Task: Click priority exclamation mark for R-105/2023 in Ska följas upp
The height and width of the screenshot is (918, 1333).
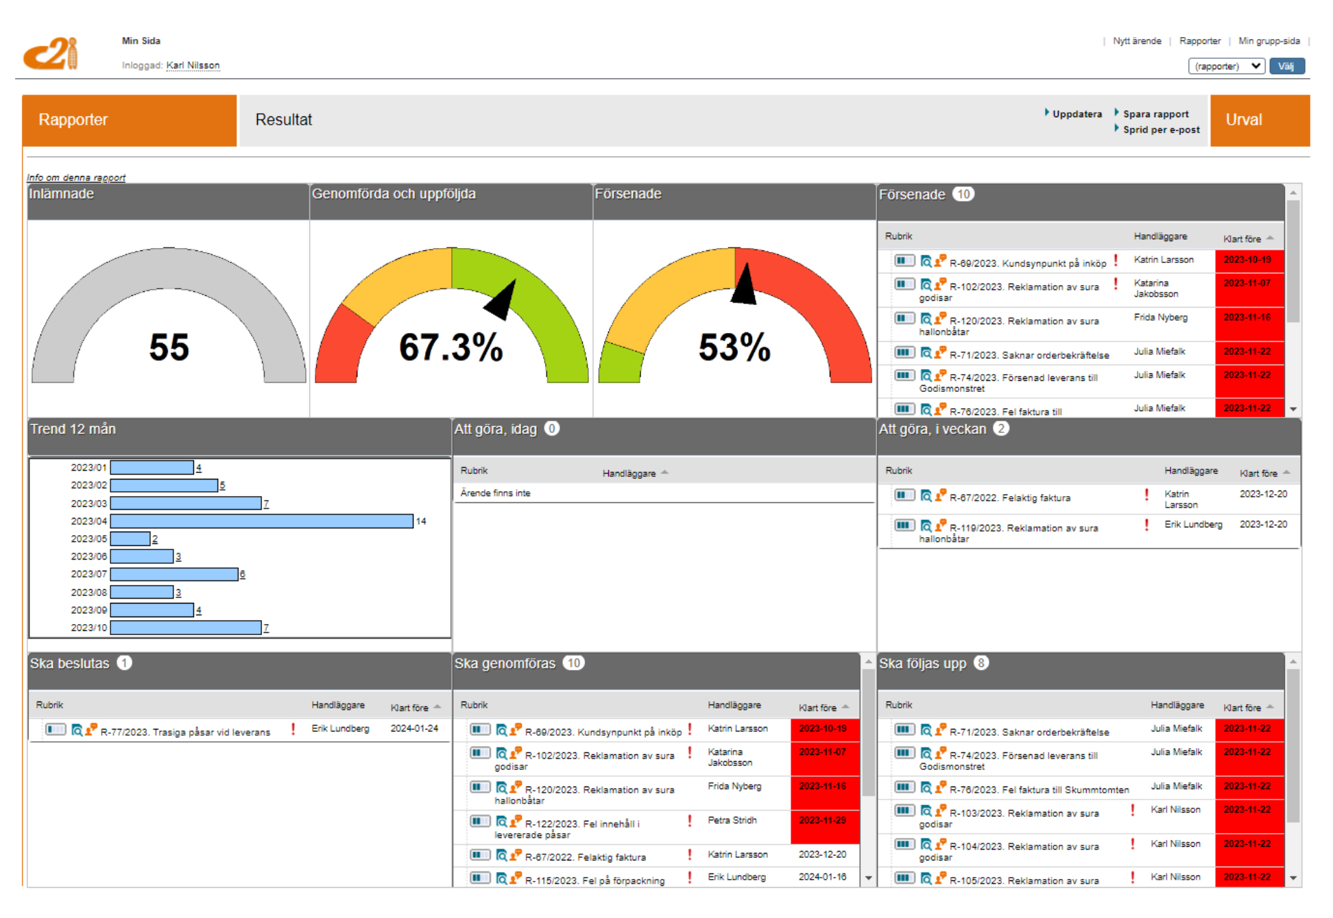Action: click(1133, 877)
